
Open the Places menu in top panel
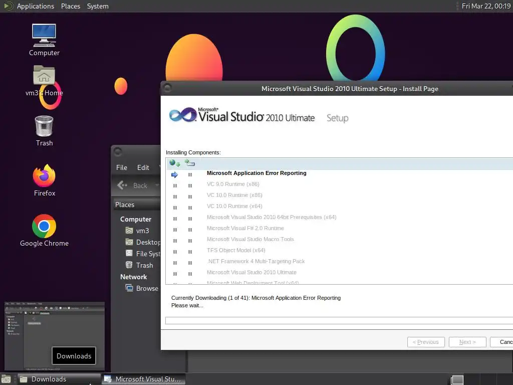coord(70,6)
